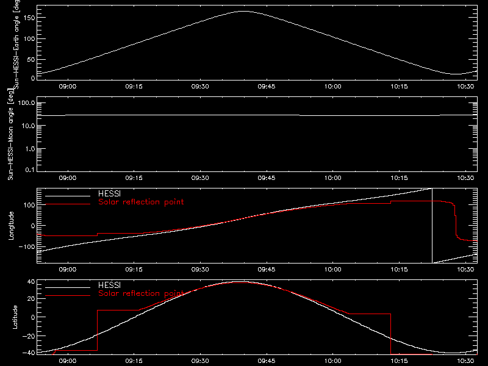Click the Sun-HESSI-Earth angle axis label
Image resolution: width=488 pixels, height=366 pixels.
tap(16, 45)
